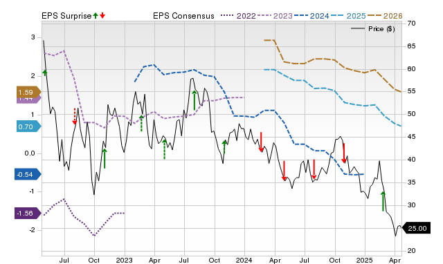The height and width of the screenshot is (264, 443).
Task: Click the green EPS Surprise up arrow in legend
Action: 96,16
